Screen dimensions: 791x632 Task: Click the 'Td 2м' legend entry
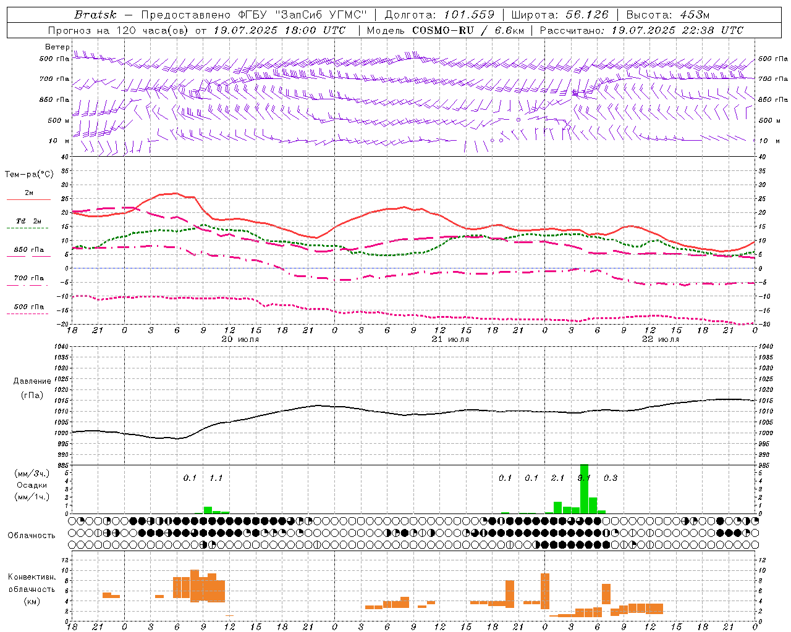pyautogui.click(x=29, y=221)
